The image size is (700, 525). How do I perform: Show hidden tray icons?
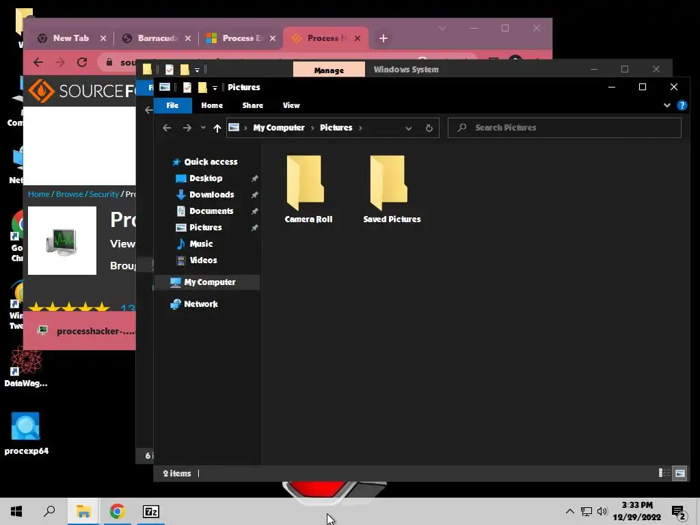(x=569, y=511)
